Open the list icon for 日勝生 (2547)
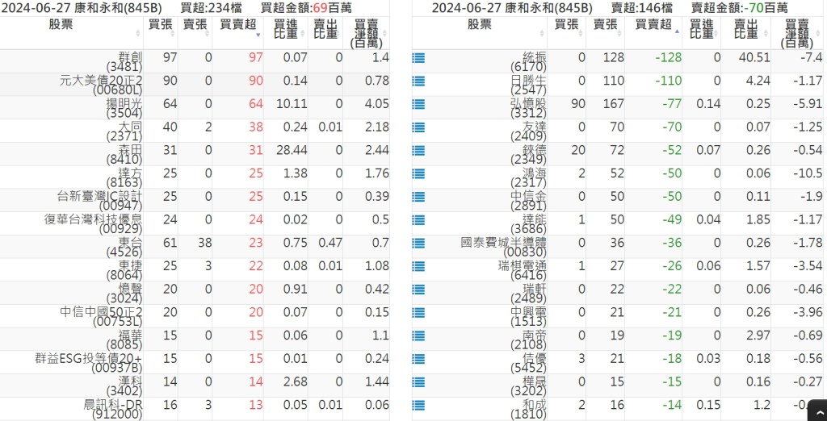This screenshot has height=421, width=827. click(418, 81)
